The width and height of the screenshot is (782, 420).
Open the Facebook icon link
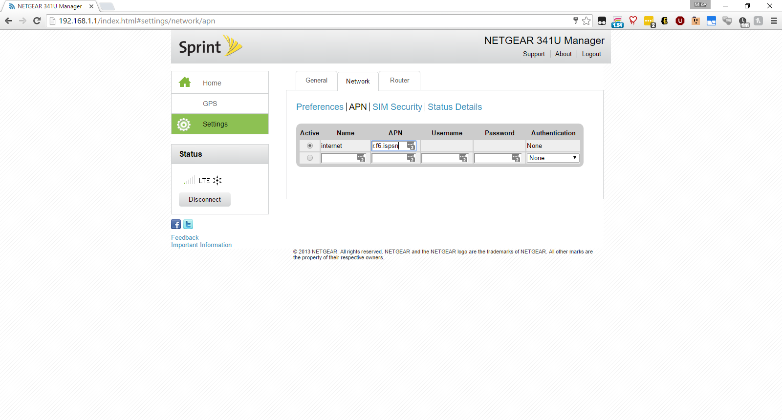click(176, 224)
